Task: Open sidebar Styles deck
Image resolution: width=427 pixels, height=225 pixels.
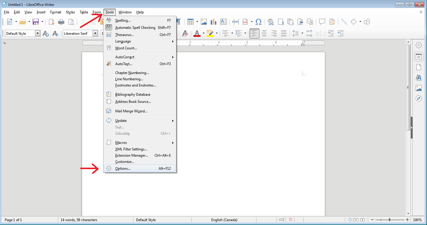Action: click(419, 78)
